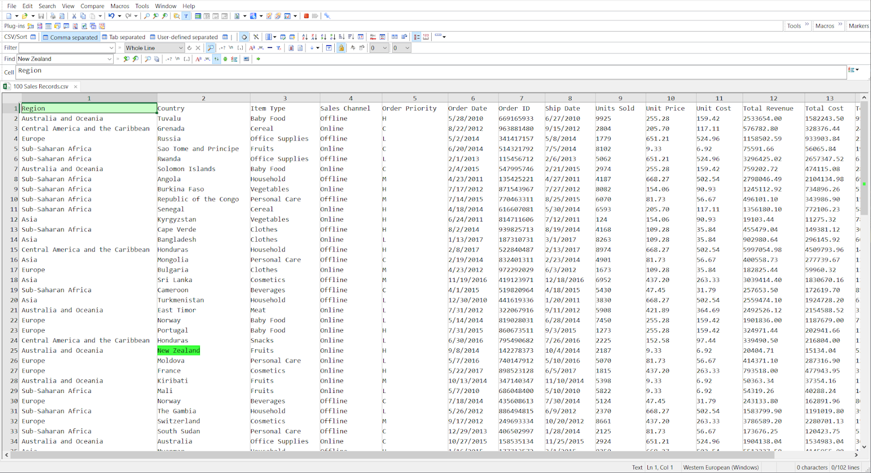Image resolution: width=871 pixels, height=473 pixels.
Task: Open the Window menu
Action: [165, 6]
